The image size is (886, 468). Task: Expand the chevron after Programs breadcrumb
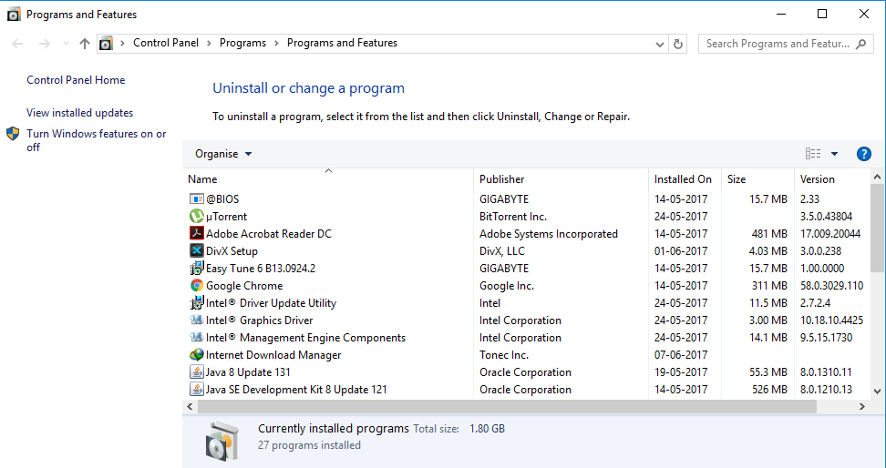(276, 44)
